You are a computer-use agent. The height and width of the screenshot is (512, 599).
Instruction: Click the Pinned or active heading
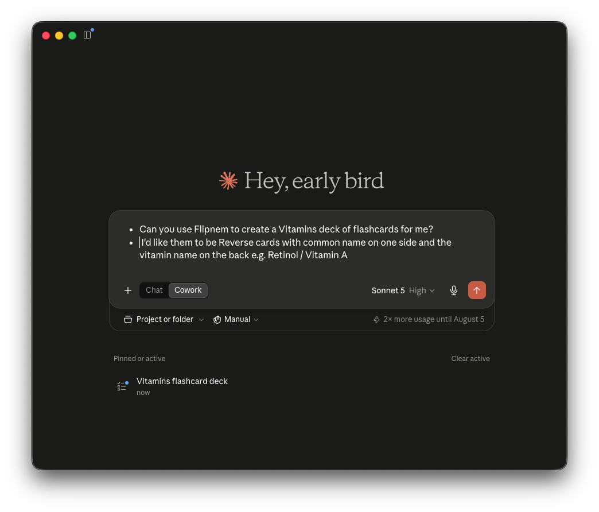[139, 358]
